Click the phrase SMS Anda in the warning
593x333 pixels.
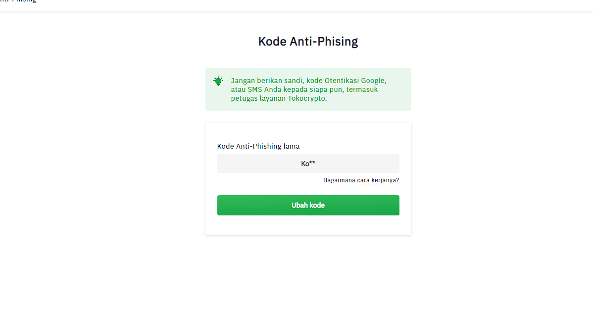click(x=264, y=89)
